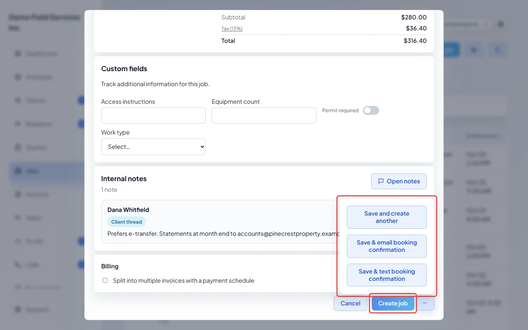528x330 pixels.
Task: Open the Tax (13%) link
Action: pos(232,29)
